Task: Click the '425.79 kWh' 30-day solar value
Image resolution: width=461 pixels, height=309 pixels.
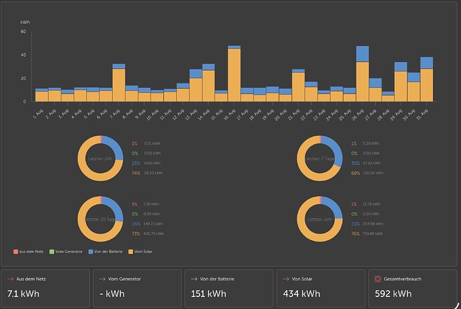Action: [x=154, y=234]
